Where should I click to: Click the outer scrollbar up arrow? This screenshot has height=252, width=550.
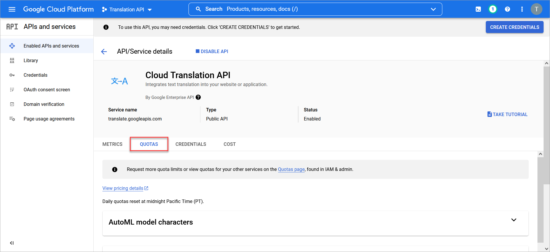(x=546, y=63)
